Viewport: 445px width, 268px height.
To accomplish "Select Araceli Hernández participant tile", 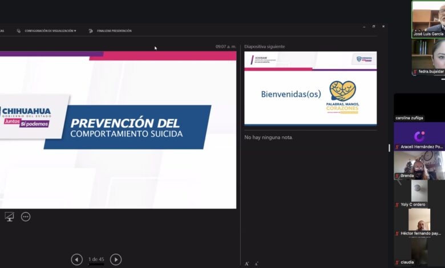I will click(x=419, y=136).
